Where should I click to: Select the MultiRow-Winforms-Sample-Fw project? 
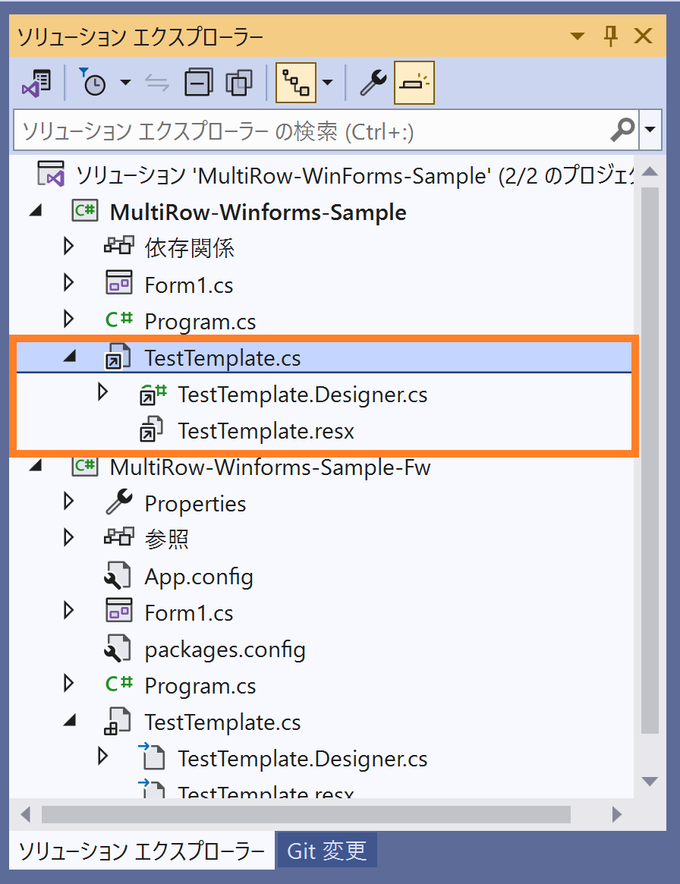(x=270, y=467)
